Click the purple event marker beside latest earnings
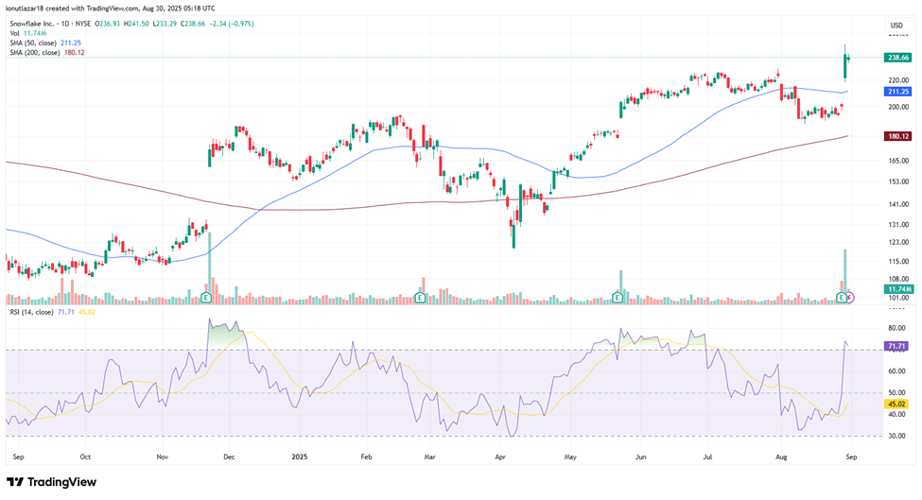The height and width of the screenshot is (500, 922). pos(850,298)
